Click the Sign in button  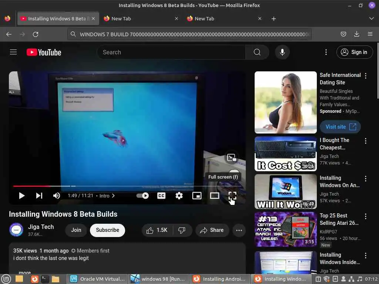[354, 52]
